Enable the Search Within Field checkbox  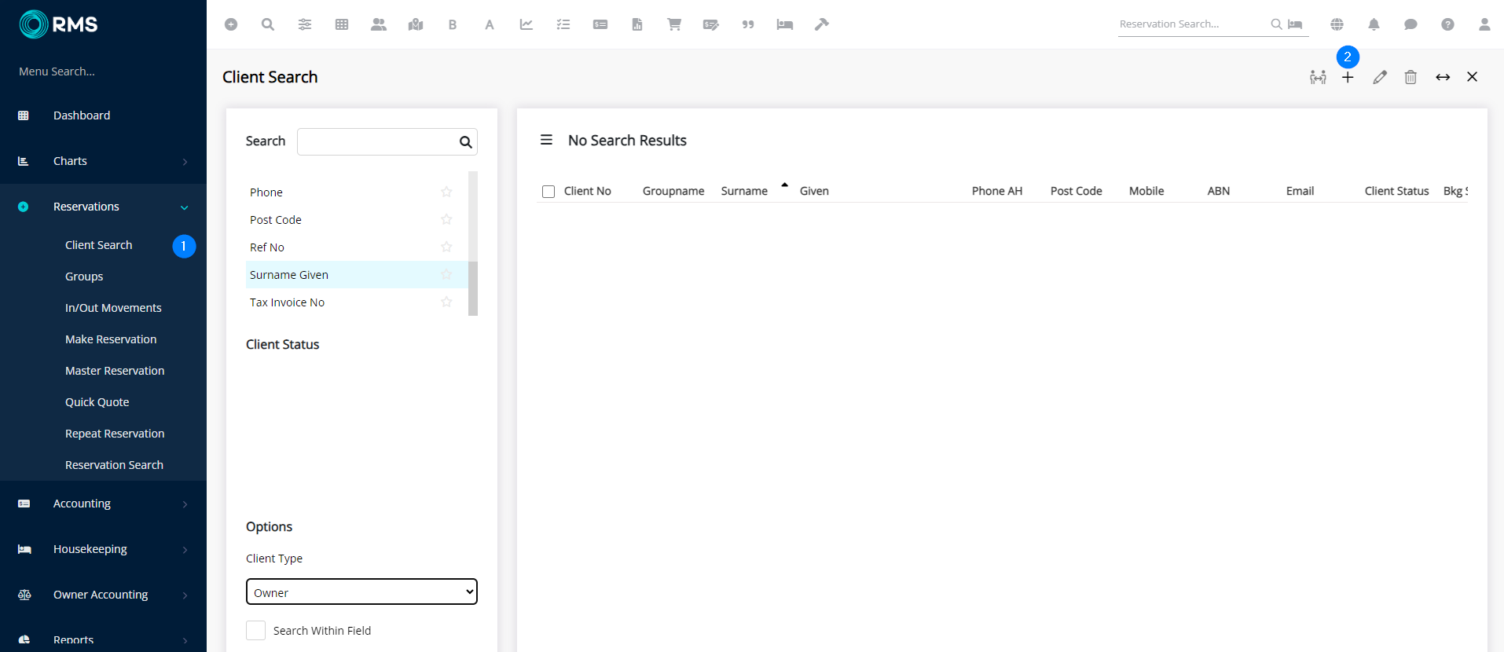click(256, 631)
